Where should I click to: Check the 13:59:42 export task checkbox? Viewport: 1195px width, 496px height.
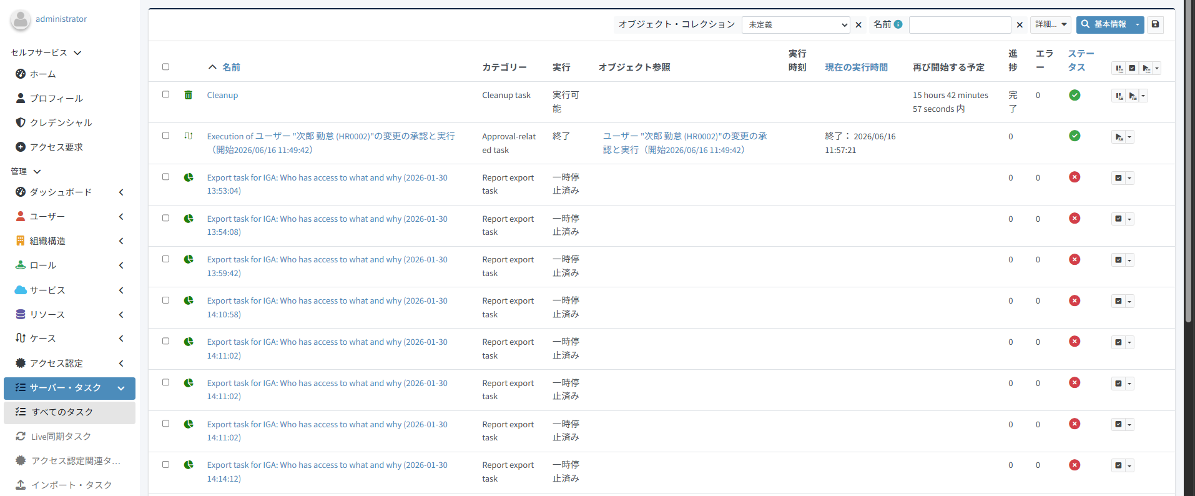click(x=165, y=259)
